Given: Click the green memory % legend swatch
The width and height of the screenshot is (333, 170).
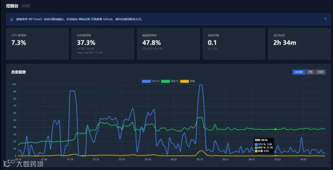Looking at the screenshot, I should (x=165, y=81).
